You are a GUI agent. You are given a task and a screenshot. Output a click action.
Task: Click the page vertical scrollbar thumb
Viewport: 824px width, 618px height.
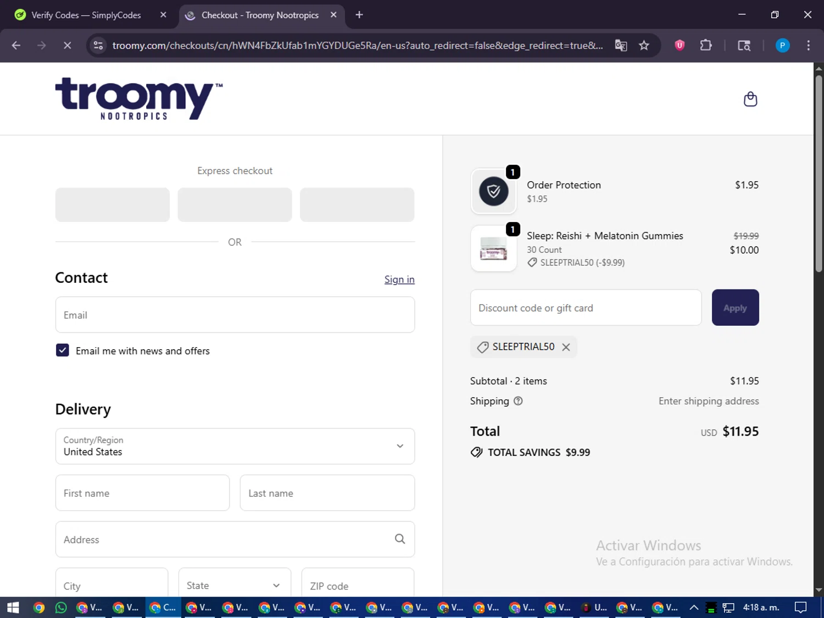819,173
